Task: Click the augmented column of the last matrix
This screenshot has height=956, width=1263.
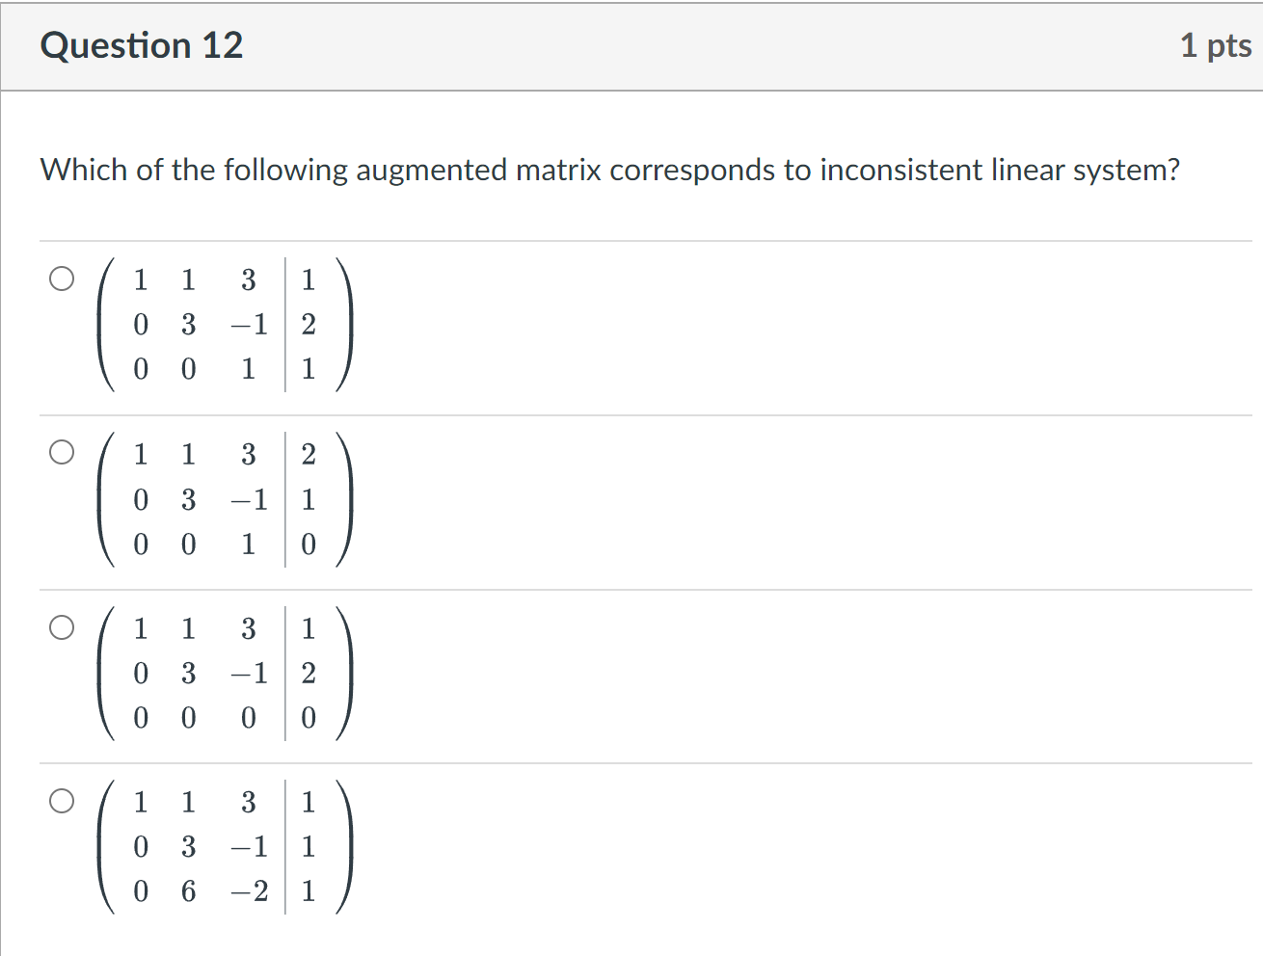Action: 308,847
